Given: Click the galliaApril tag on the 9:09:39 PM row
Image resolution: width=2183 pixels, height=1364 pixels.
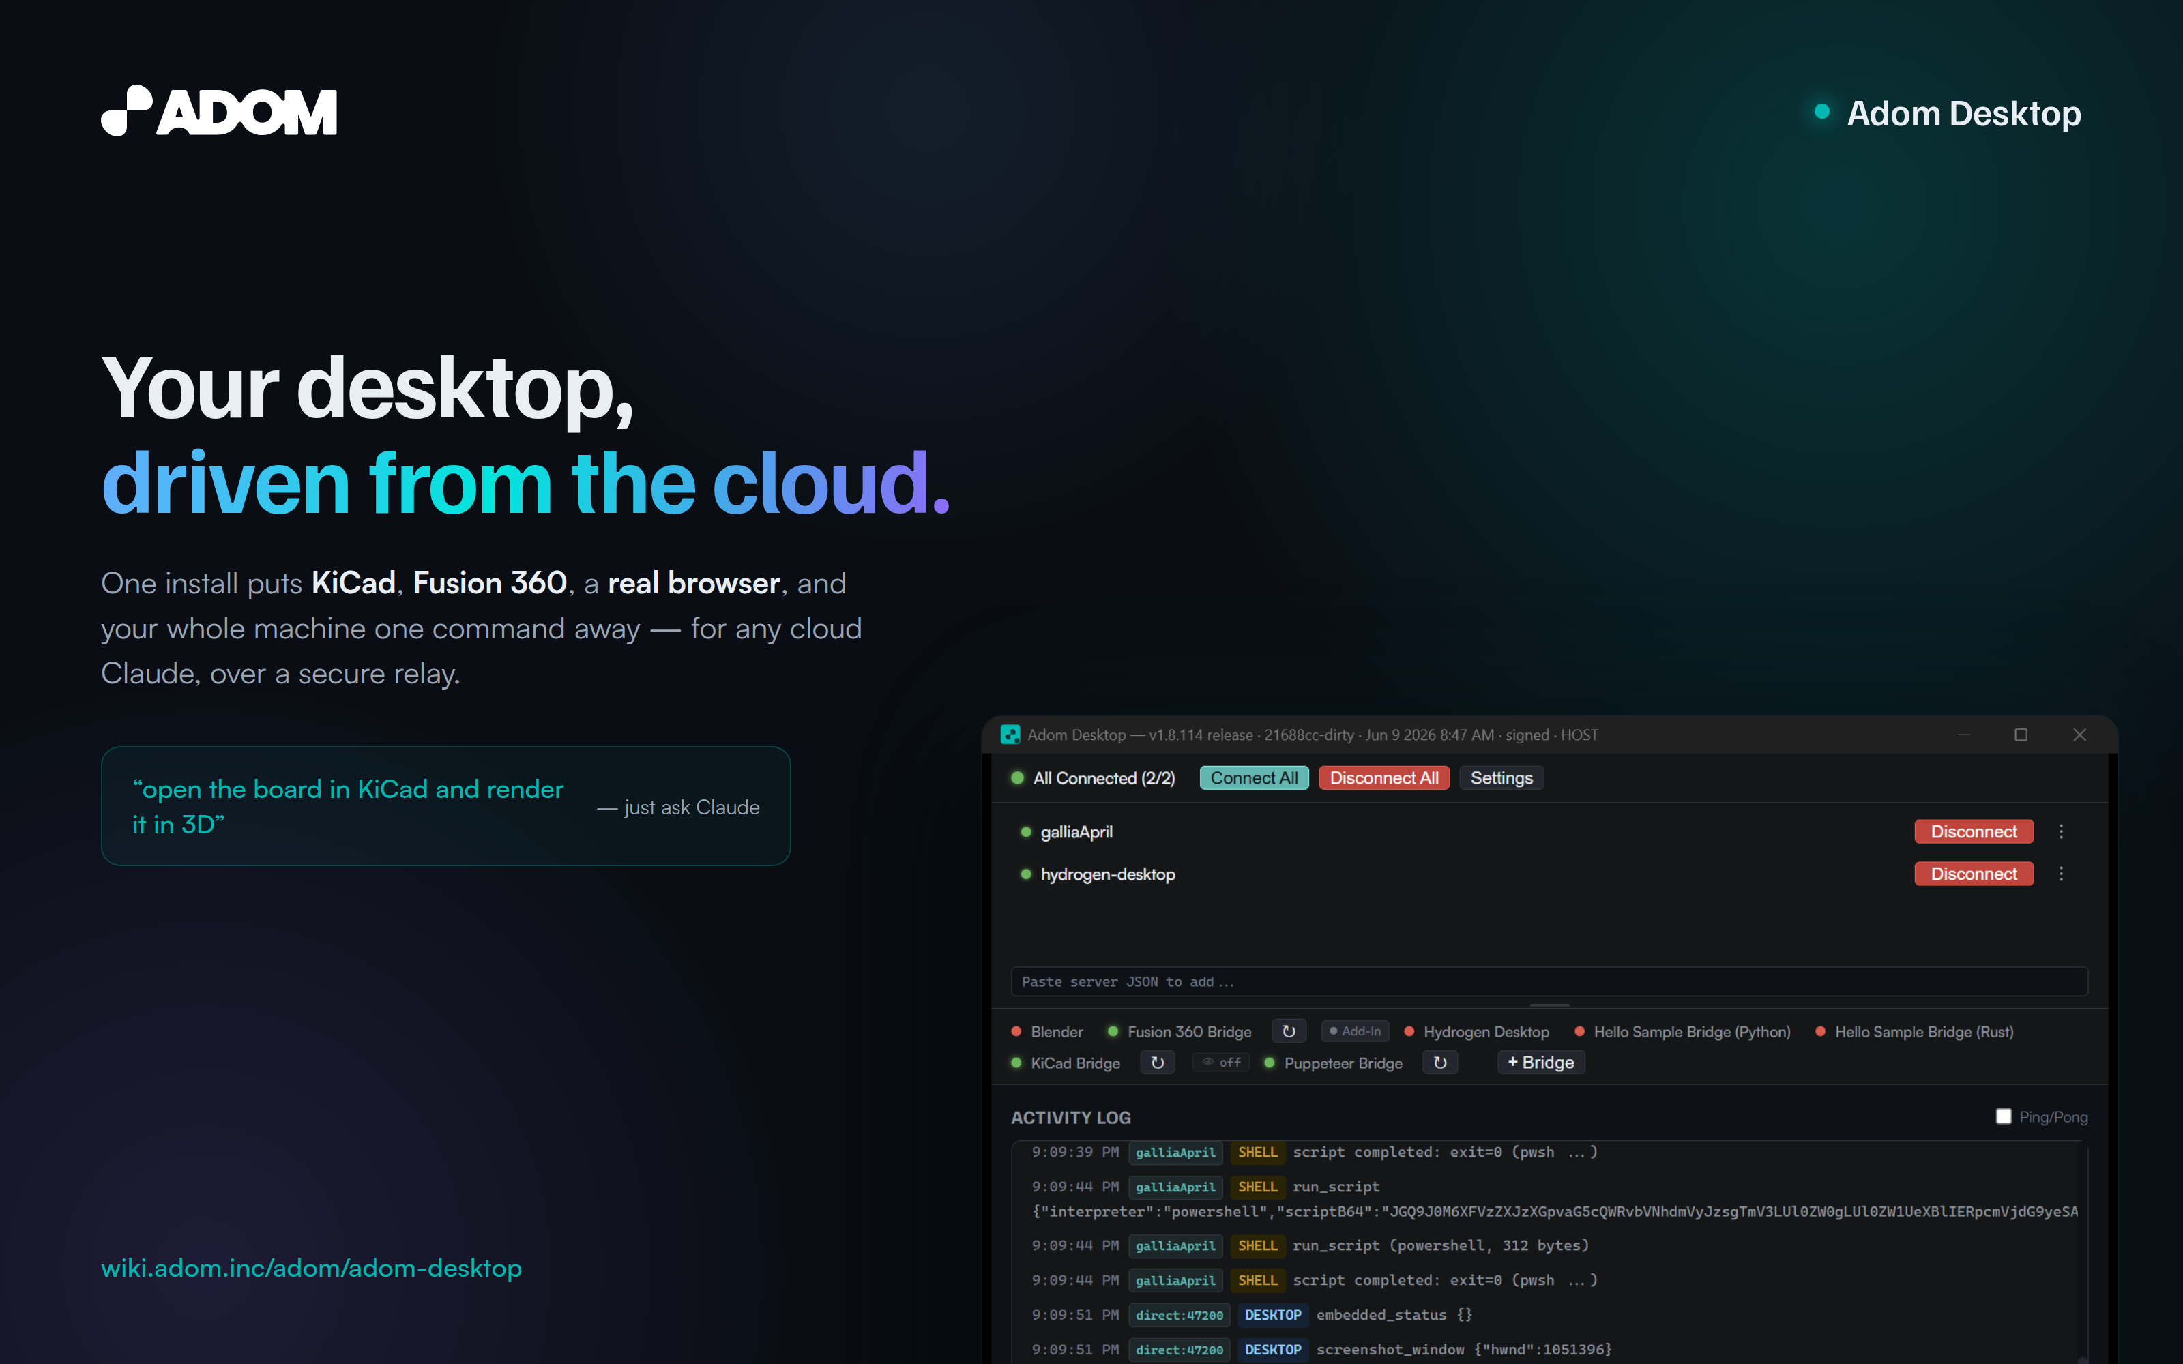Looking at the screenshot, I should [x=1175, y=1152].
